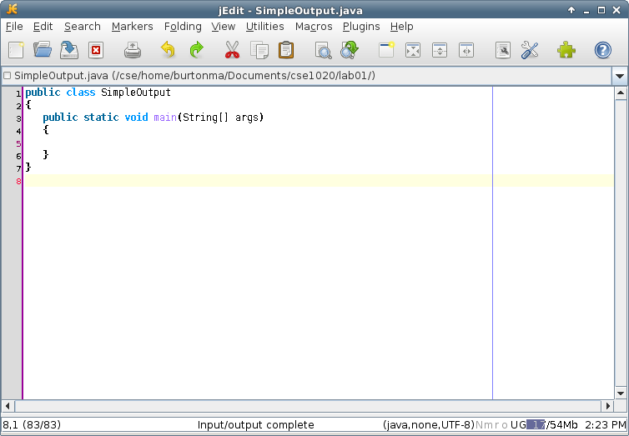The height and width of the screenshot is (436, 629).
Task: Click the 2:23 PM clock in status bar
Action: tap(606, 425)
